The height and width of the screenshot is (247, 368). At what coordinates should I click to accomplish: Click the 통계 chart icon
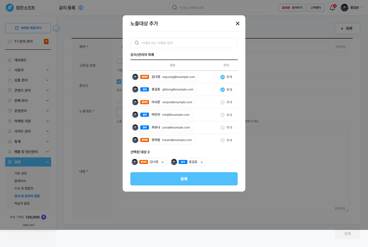point(10,142)
